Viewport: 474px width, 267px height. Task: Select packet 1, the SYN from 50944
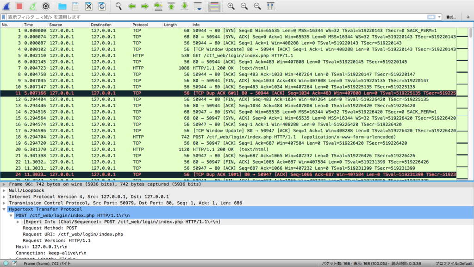[228, 30]
